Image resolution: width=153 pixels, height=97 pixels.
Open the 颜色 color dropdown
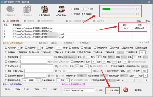point(99,57)
